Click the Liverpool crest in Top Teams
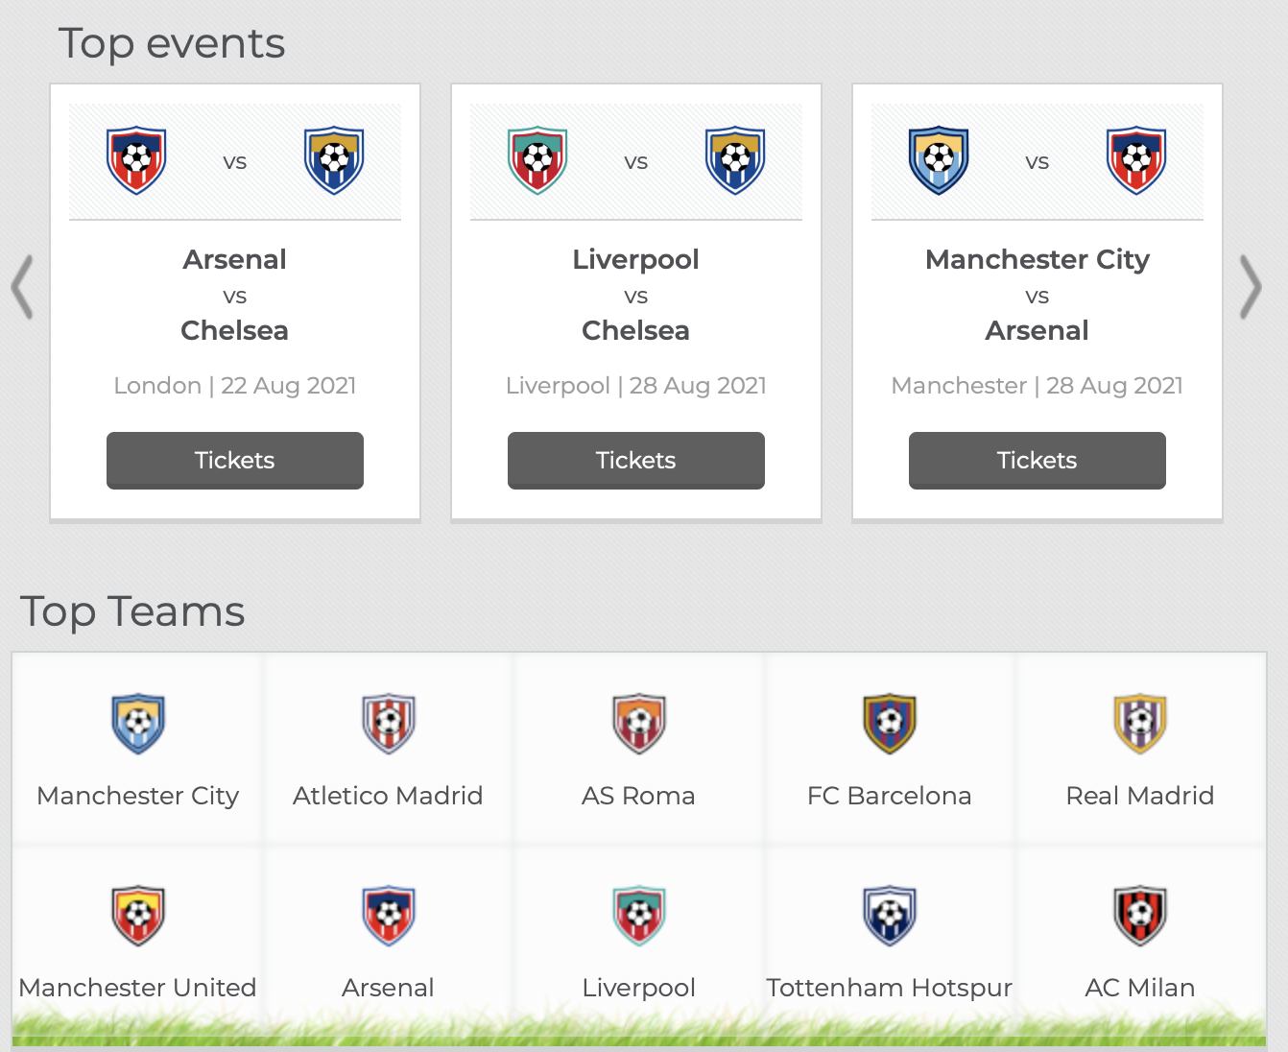 [639, 916]
